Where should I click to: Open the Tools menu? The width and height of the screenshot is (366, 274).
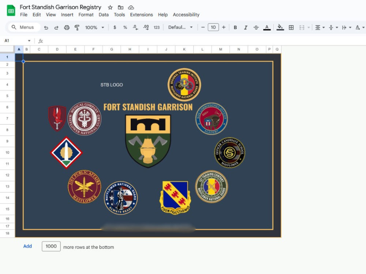119,15
